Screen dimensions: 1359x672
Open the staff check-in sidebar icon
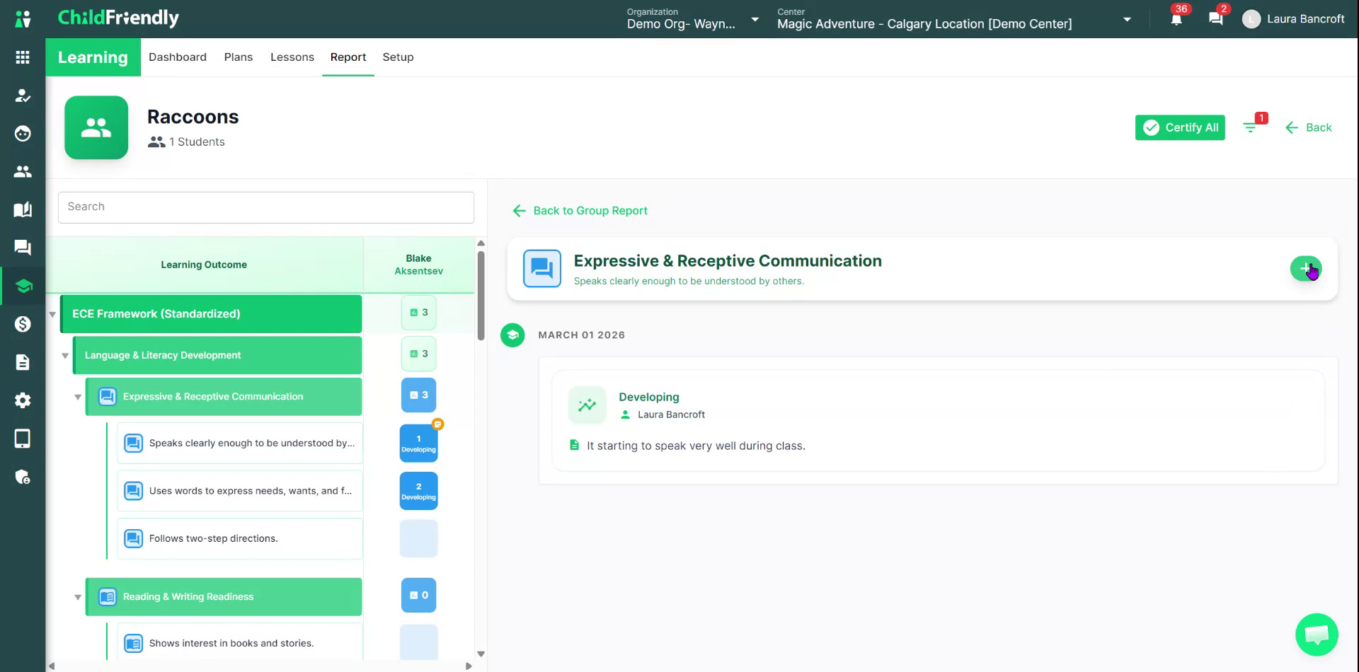(x=23, y=95)
